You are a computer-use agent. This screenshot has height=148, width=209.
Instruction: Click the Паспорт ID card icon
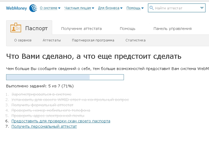click(16, 28)
